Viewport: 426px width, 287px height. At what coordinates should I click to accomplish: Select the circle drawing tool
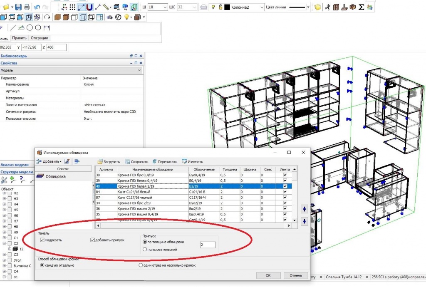click(30, 28)
